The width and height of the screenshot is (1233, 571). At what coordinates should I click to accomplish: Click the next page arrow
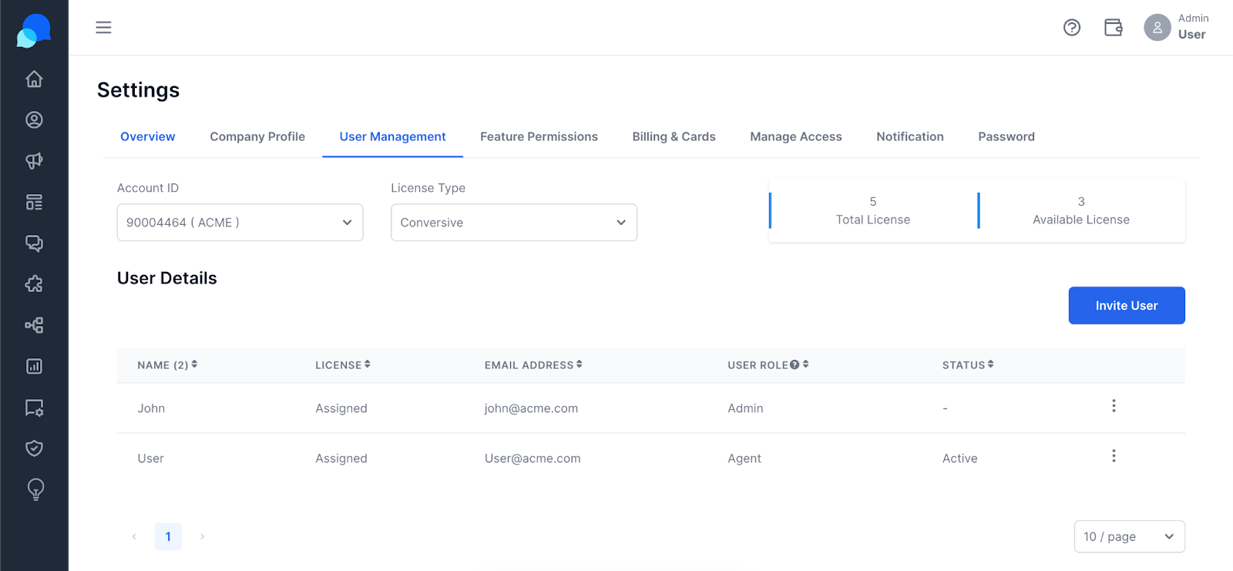(x=202, y=536)
